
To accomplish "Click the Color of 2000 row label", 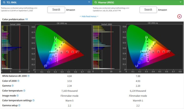I will [9, 81].
